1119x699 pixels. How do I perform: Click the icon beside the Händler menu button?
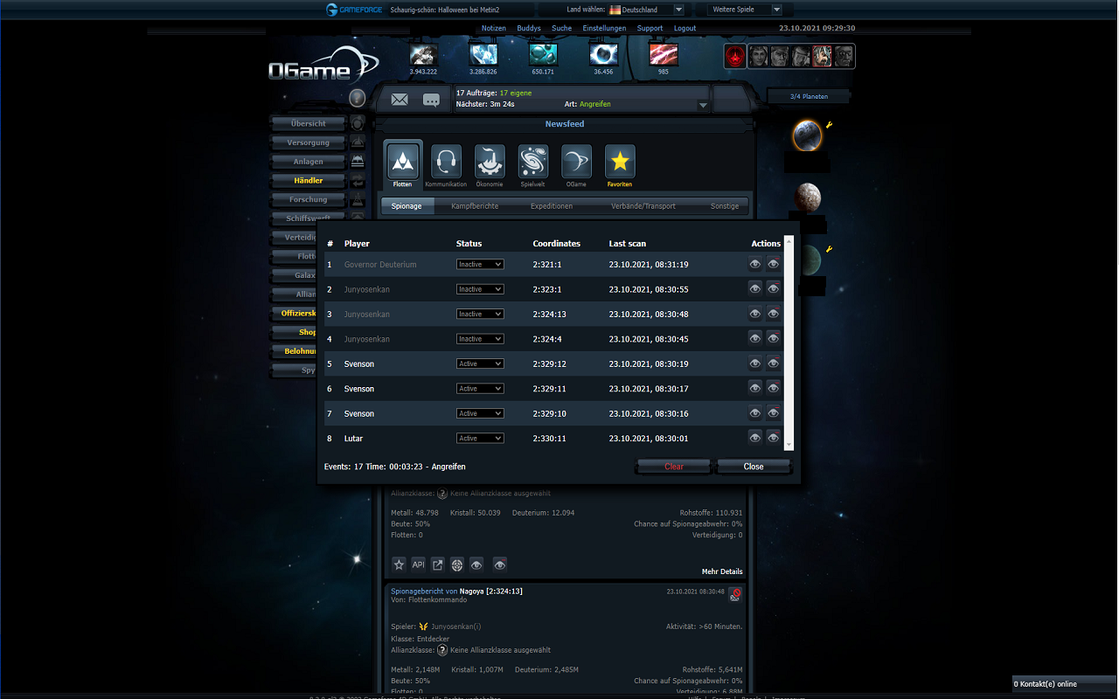pos(358,181)
